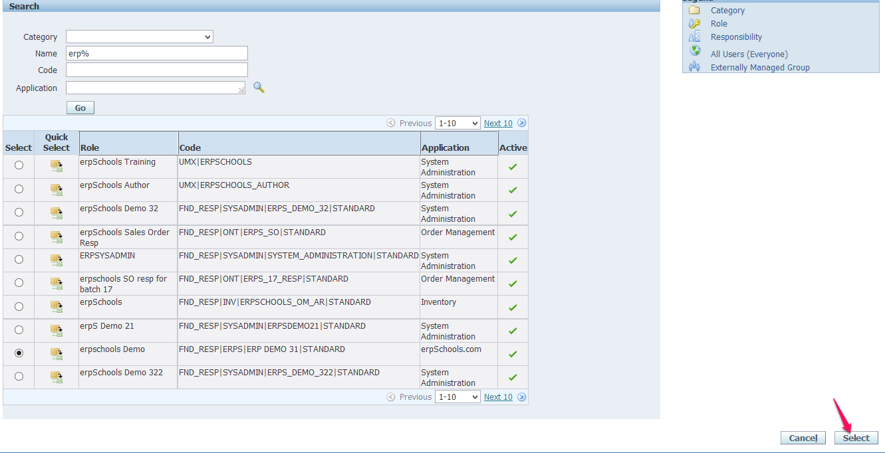Select radio button for erpSchools Demo 32

click(19, 213)
